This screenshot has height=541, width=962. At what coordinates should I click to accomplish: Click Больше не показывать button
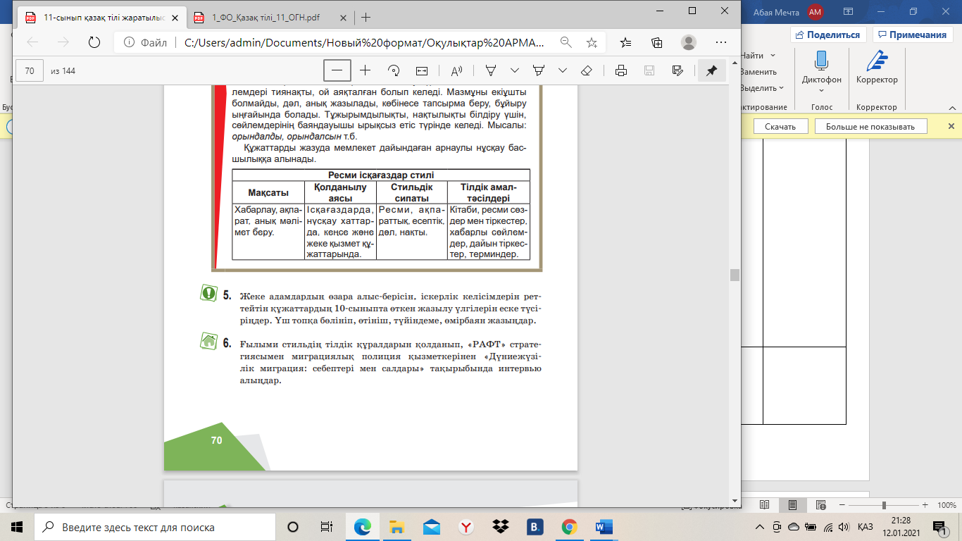coord(871,126)
